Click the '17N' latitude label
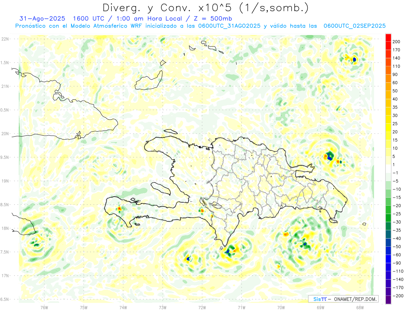 tap(5, 275)
